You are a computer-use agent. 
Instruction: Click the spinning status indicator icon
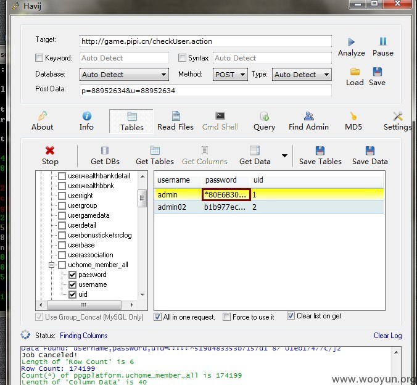(25, 334)
